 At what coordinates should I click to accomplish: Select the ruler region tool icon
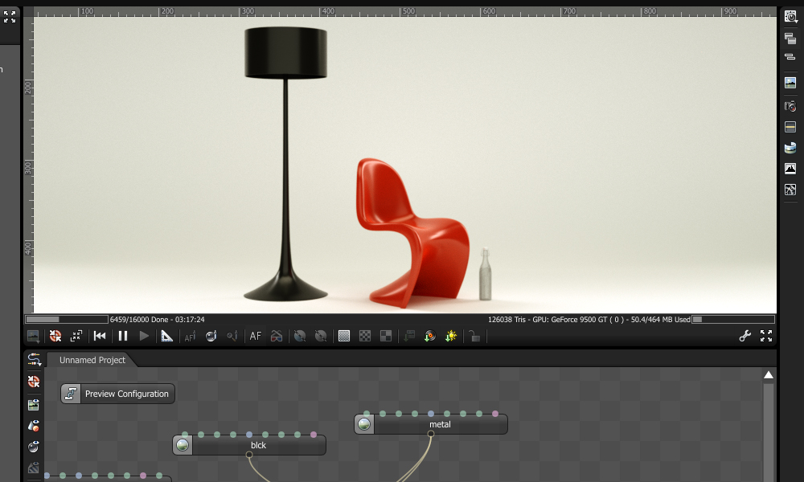(x=167, y=336)
